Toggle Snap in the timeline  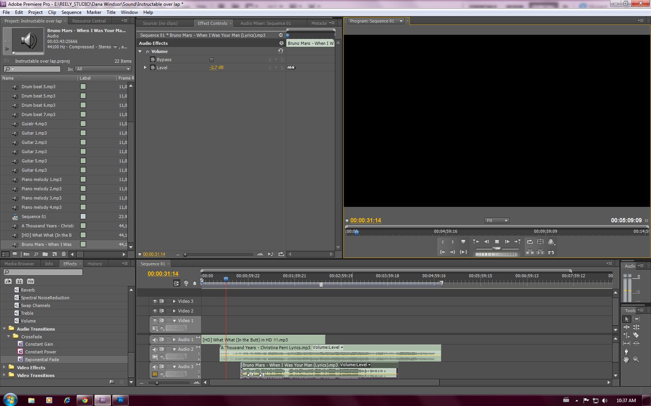click(x=177, y=283)
